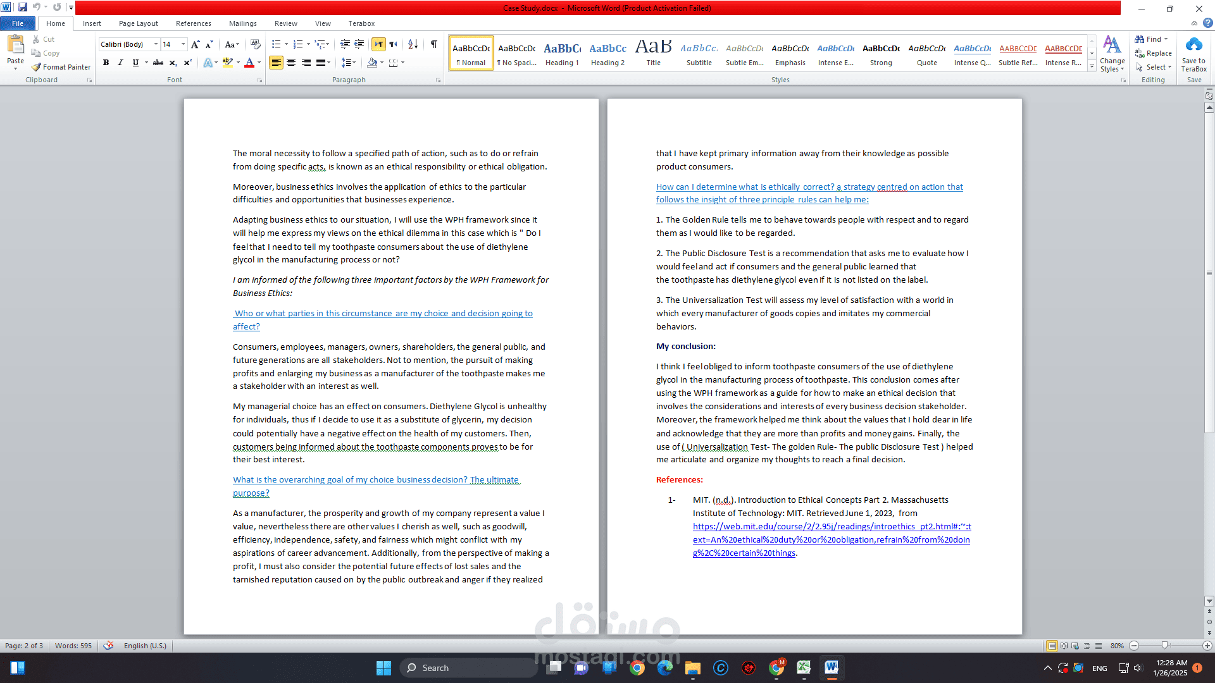Viewport: 1215px width, 683px height.
Task: Center align the paragraph
Action: click(291, 63)
